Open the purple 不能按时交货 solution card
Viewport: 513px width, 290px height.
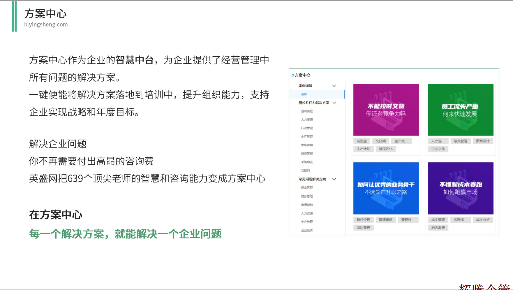(386, 110)
